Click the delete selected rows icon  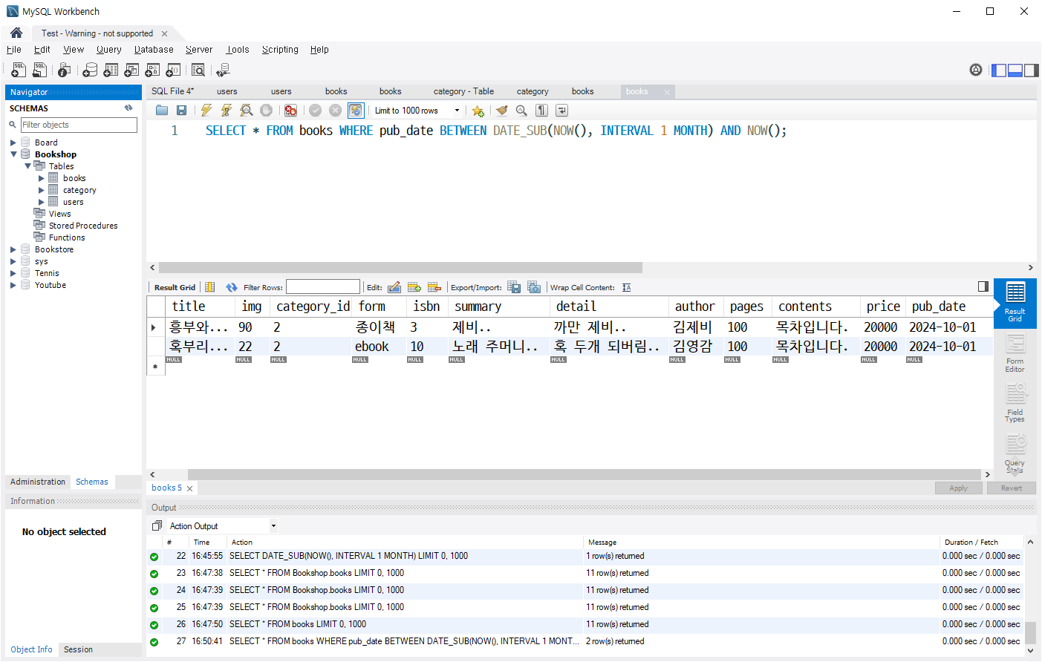click(434, 287)
